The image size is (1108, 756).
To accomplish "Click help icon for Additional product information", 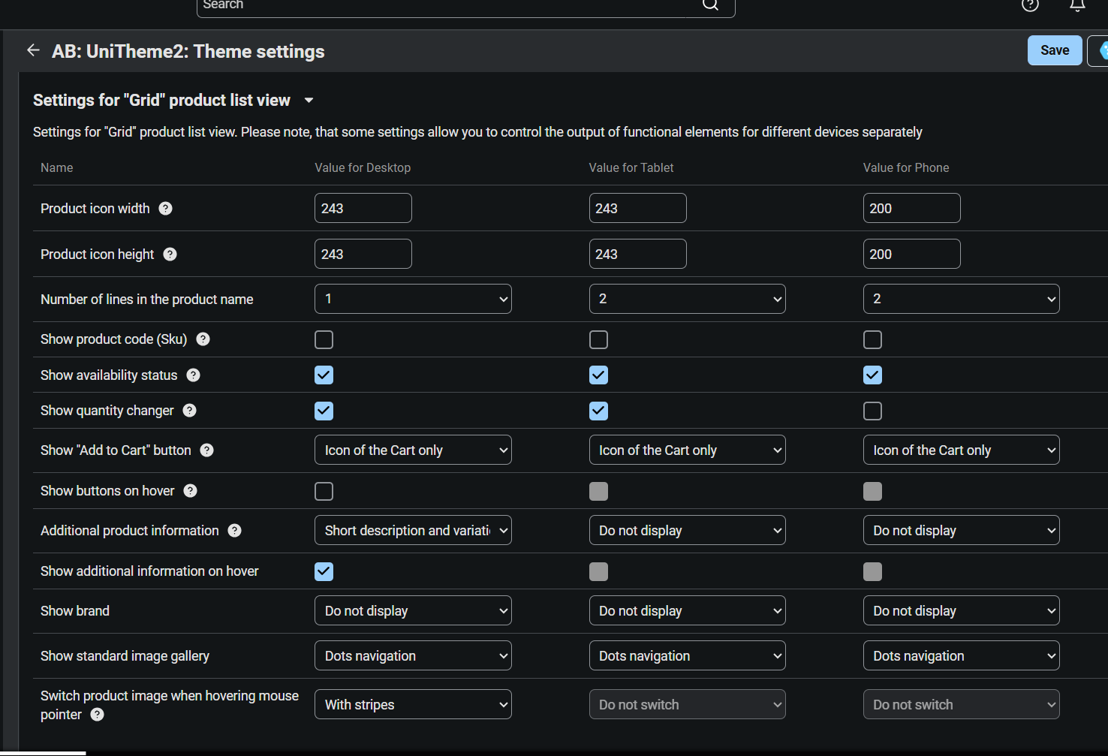I will [x=235, y=531].
